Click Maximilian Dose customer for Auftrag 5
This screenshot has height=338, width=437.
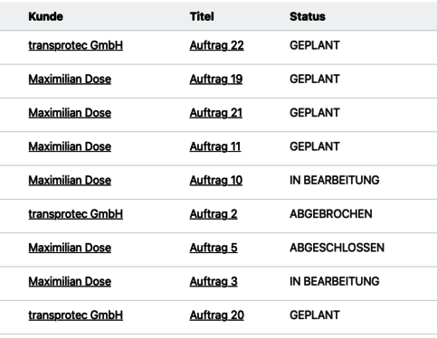pyautogui.click(x=70, y=248)
